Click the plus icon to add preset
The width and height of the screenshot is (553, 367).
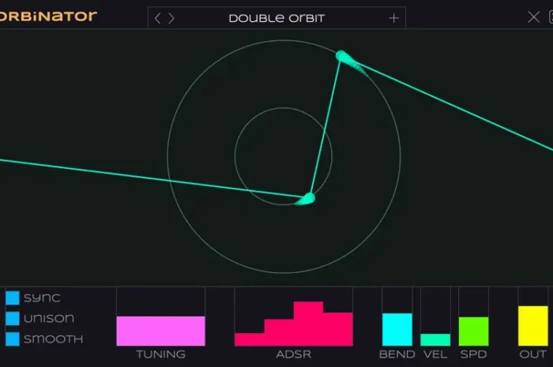point(394,18)
